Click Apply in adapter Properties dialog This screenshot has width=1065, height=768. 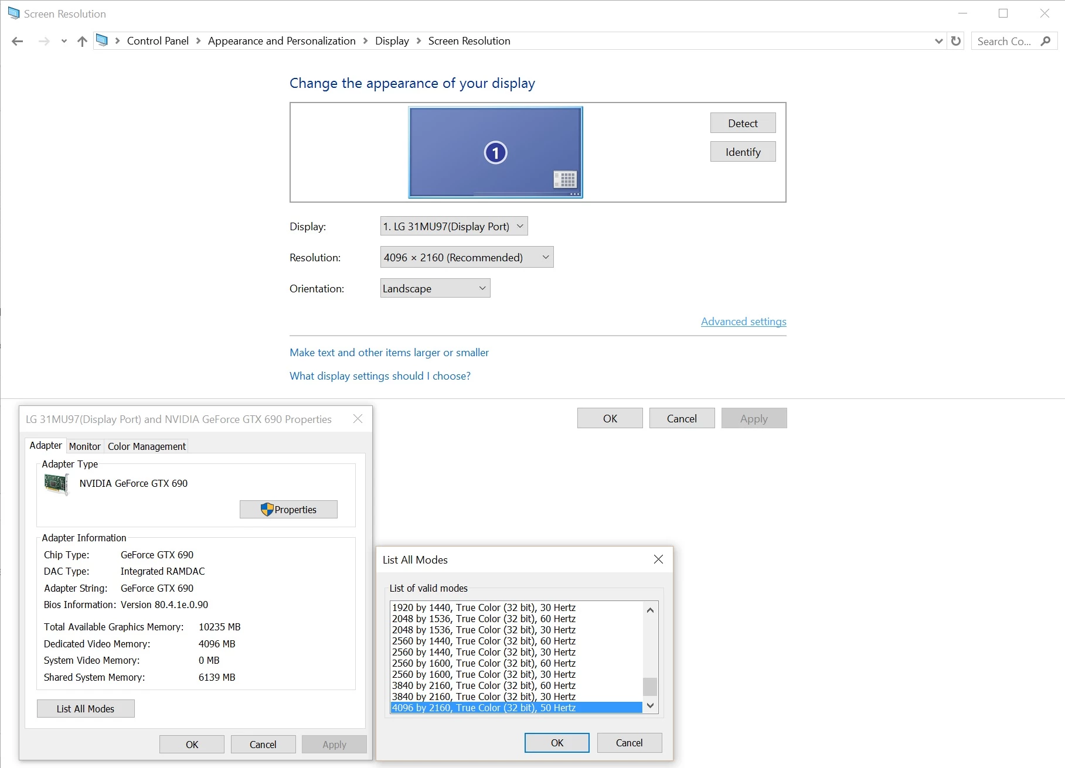click(x=334, y=745)
